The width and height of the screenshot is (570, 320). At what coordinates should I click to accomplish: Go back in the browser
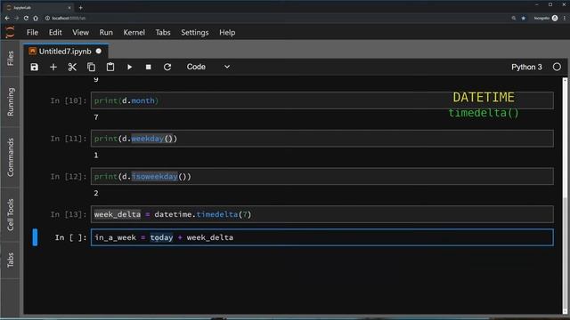(7, 18)
